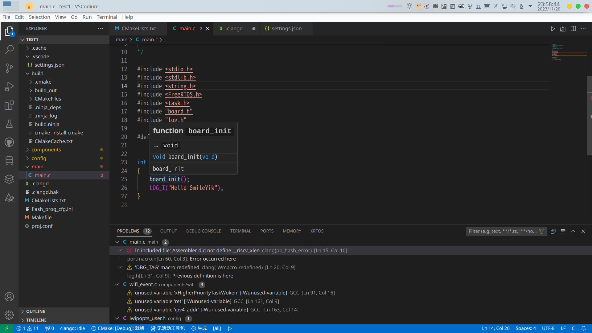Open editor More Actions menu

[583, 29]
